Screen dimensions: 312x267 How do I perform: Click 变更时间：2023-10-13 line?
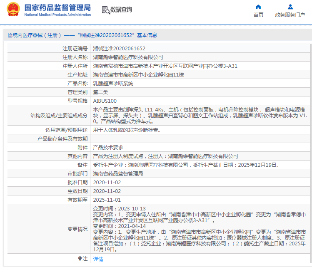120,209
